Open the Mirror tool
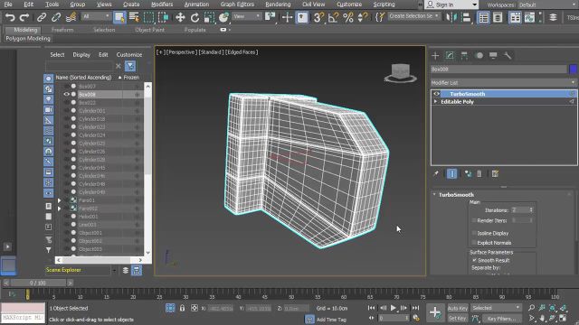The width and height of the screenshot is (579, 325). pos(451,17)
